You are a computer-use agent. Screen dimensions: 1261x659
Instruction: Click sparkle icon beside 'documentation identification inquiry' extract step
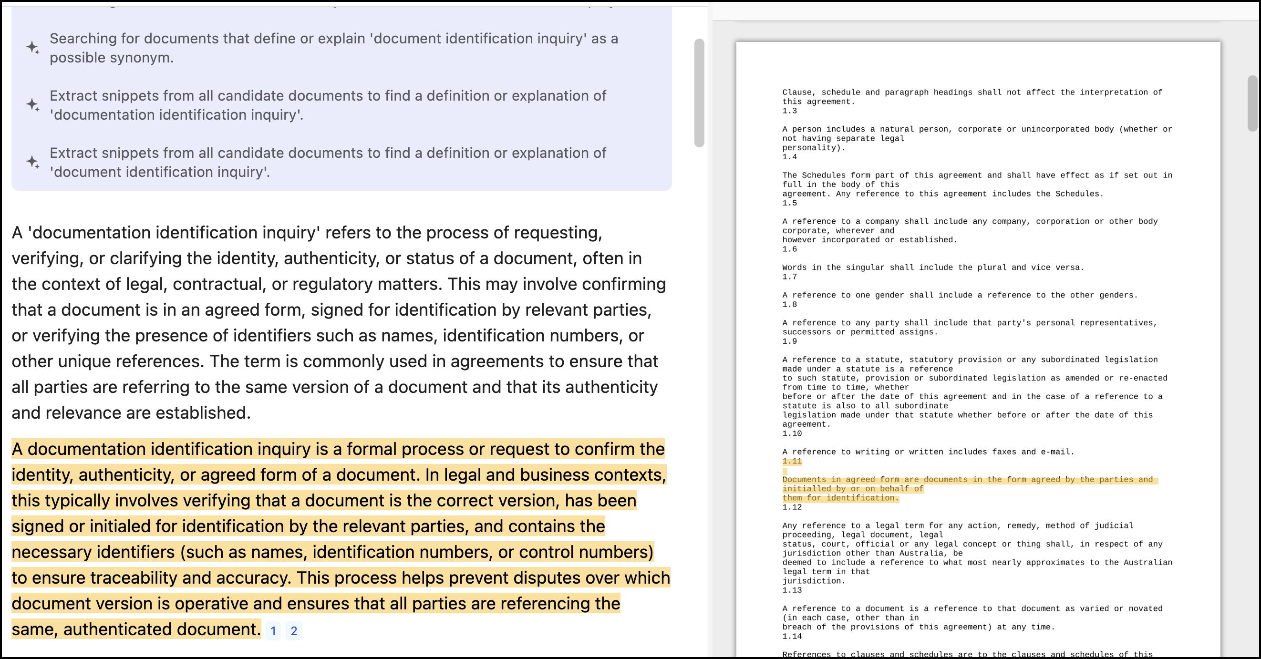33,105
